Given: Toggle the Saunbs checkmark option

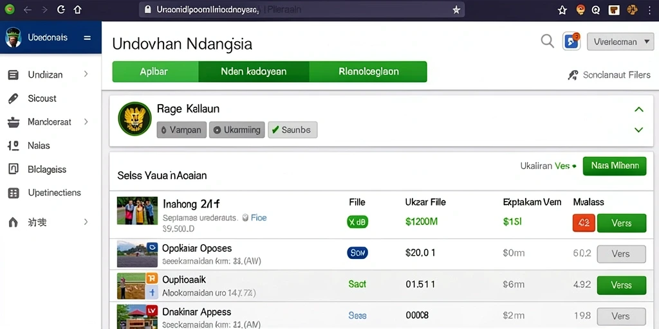Looking at the screenshot, I should click(x=293, y=130).
